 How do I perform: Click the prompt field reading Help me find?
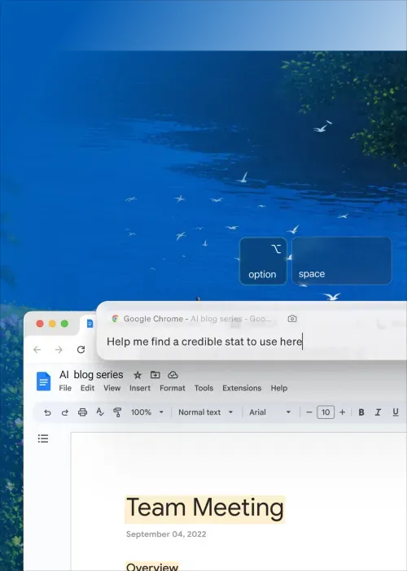pos(204,342)
